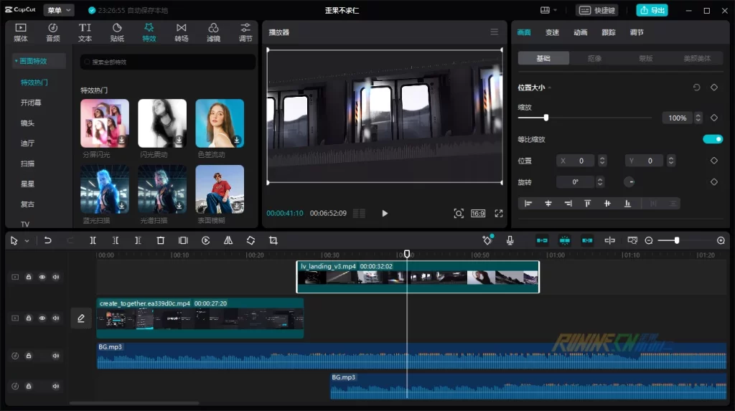Image resolution: width=735 pixels, height=411 pixels.
Task: Open the 菜单 dropdown menu
Action: 58,10
